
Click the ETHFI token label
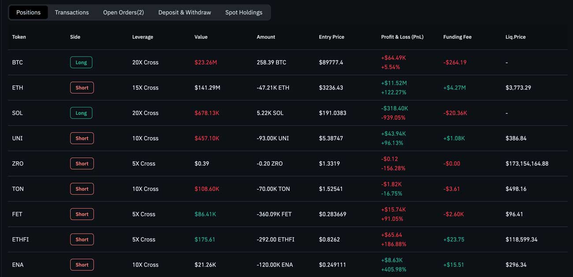pyautogui.click(x=21, y=239)
